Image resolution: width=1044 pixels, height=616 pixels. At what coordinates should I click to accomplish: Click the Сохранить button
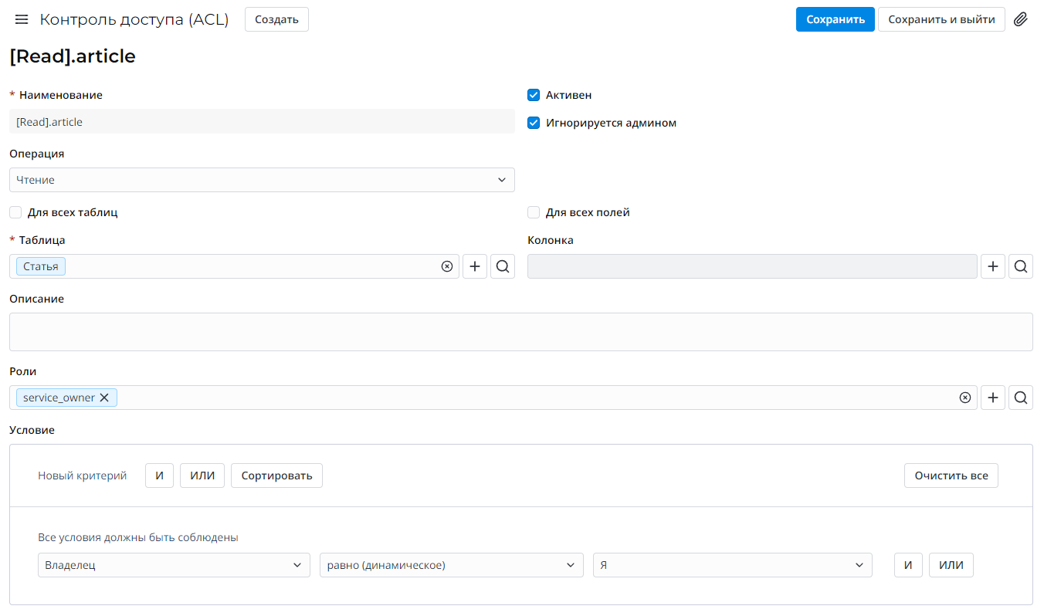tap(836, 19)
